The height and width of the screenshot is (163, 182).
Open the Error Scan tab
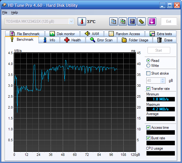[102, 40]
